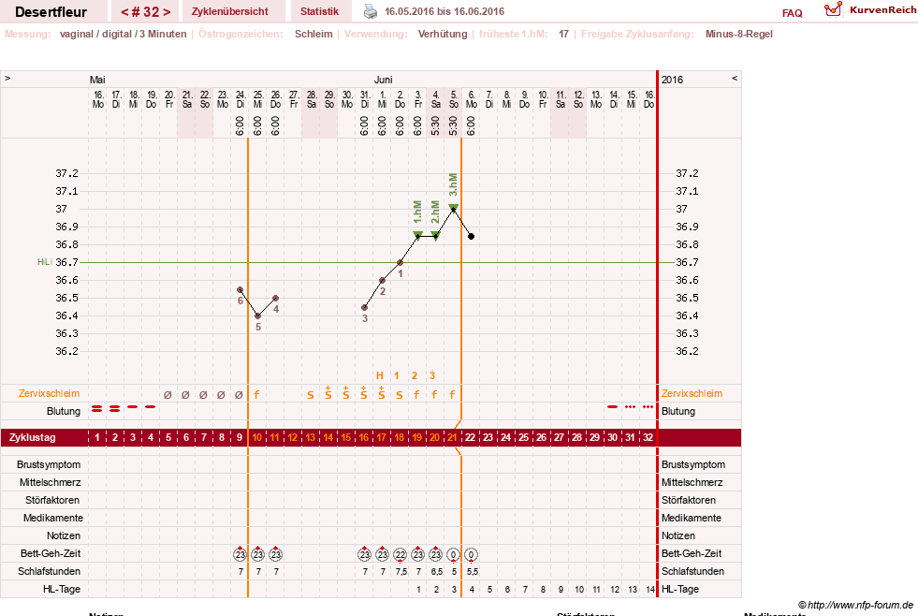Select the 2.hM triangle marker on chart
Viewport: 918px width, 616px height.
click(435, 235)
